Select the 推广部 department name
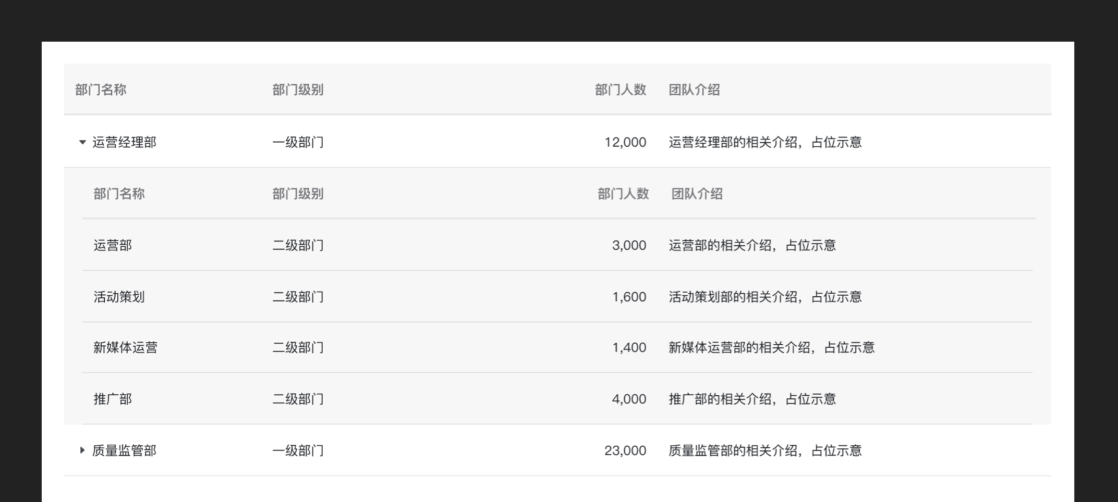 pos(113,399)
